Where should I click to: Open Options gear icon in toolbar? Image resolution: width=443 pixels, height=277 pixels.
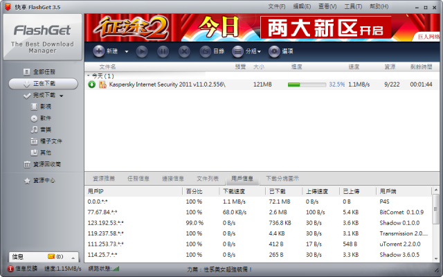tap(274, 52)
